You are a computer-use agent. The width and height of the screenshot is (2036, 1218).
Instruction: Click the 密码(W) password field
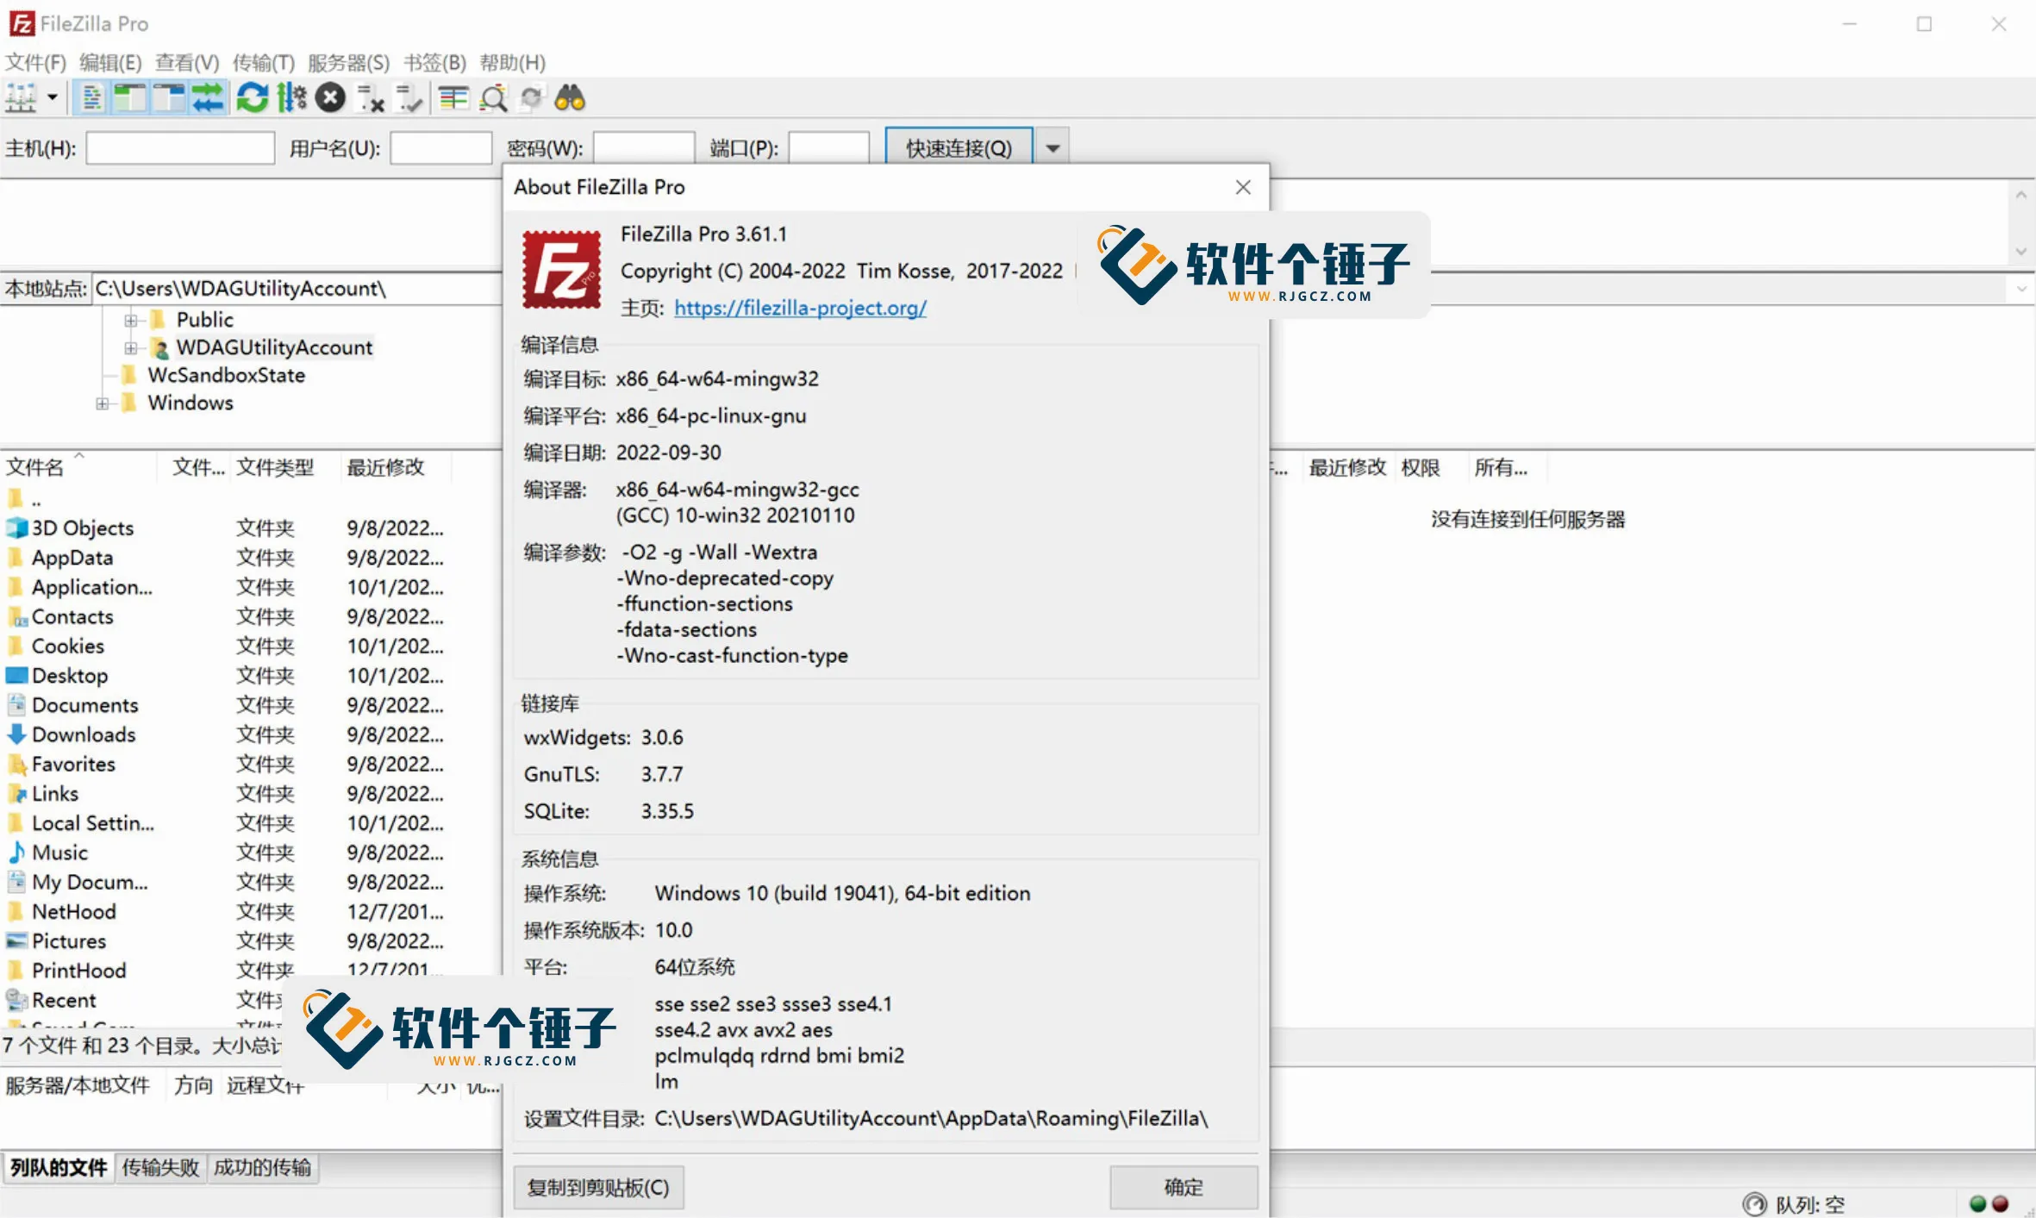(643, 148)
